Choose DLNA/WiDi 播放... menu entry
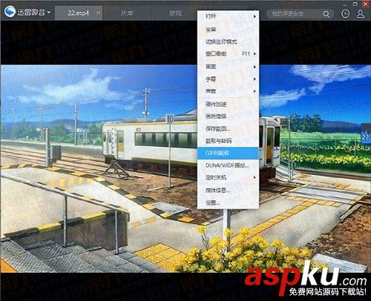This screenshot has width=371, height=301. click(228, 165)
